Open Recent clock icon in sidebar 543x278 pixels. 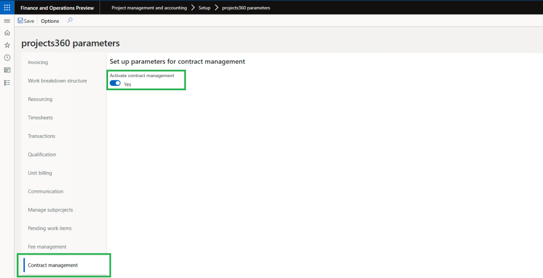(7, 58)
